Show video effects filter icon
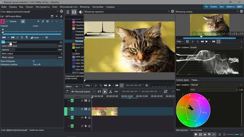Viewport: 244px width, 137px height. pos(74,12)
